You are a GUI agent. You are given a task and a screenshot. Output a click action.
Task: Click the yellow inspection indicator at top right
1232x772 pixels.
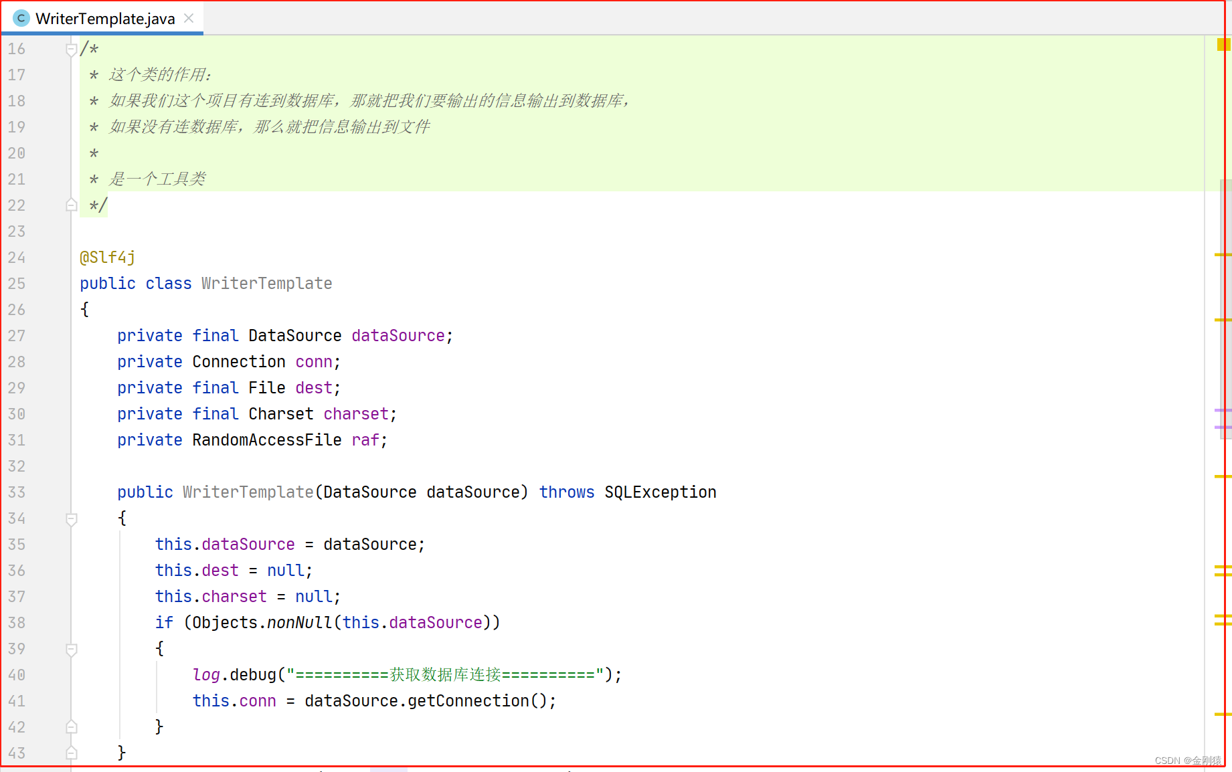click(x=1223, y=45)
